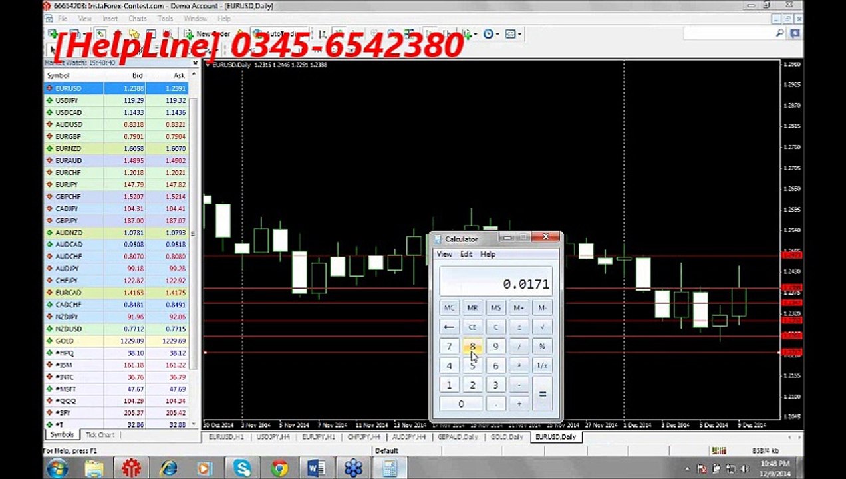Screen dimensions: 846x479
Task: Click calculator decimal point button
Action: click(x=495, y=404)
